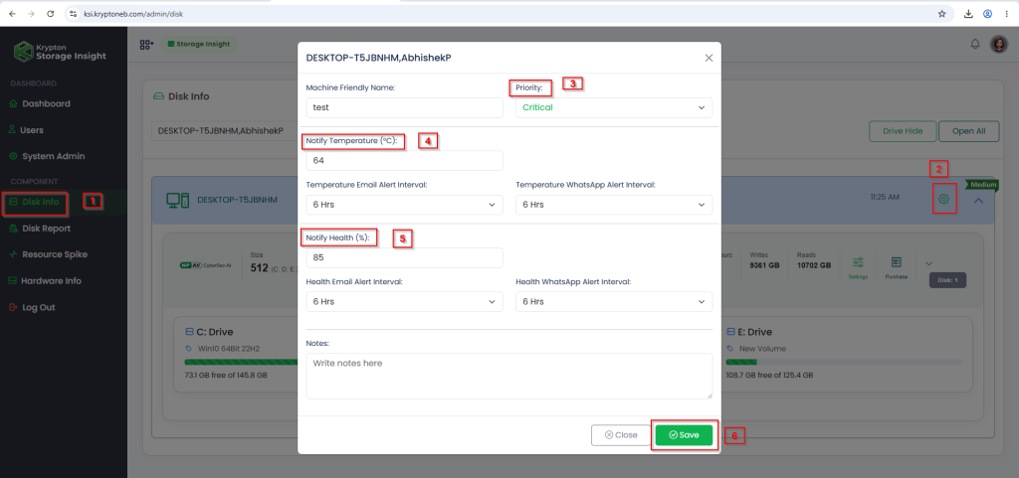The width and height of the screenshot is (1019, 478).
Task: Click into the Notes text area
Action: 509,376
